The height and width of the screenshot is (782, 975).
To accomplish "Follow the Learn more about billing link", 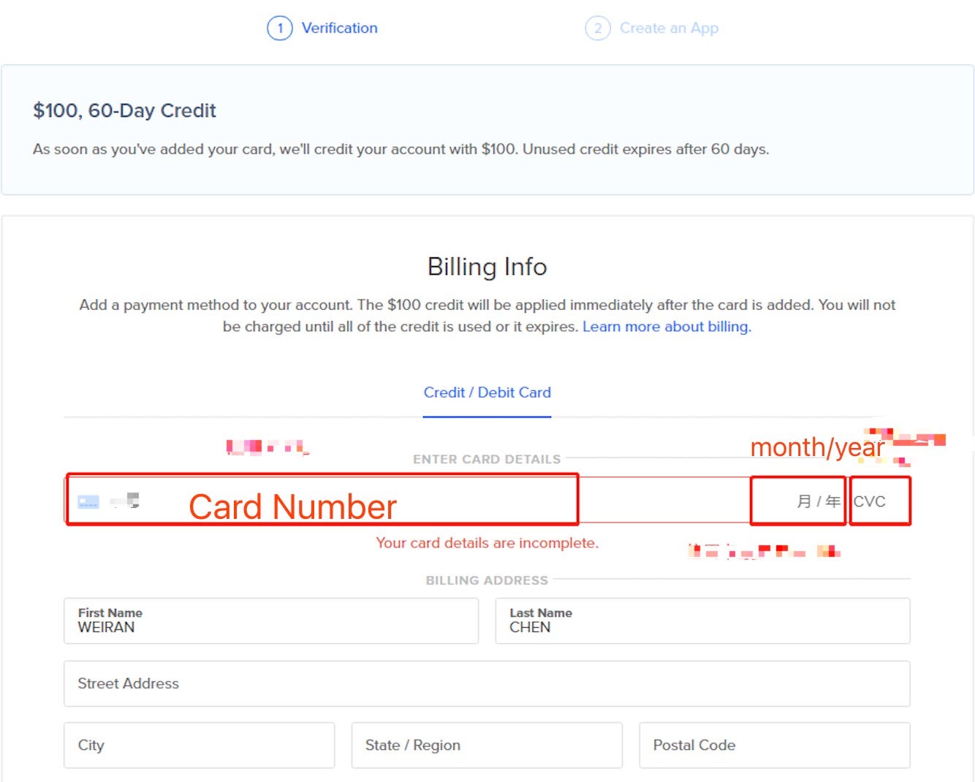I will [x=667, y=327].
